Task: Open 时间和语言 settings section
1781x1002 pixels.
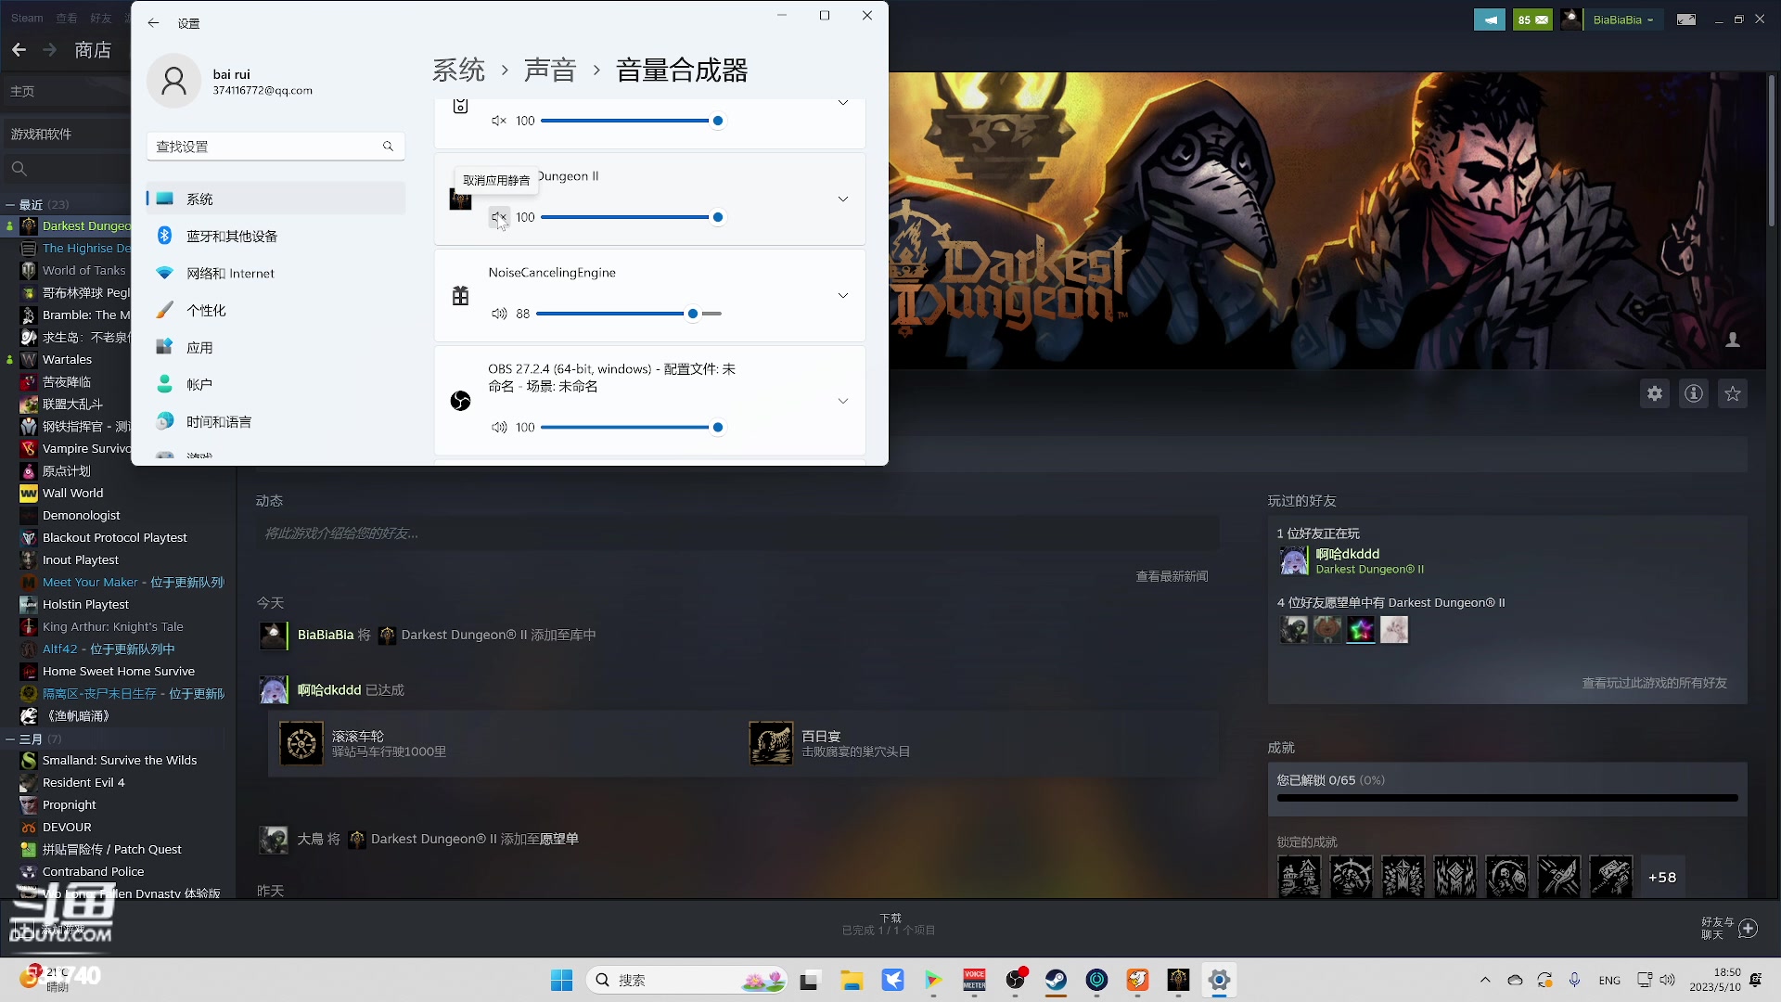Action: click(x=275, y=422)
